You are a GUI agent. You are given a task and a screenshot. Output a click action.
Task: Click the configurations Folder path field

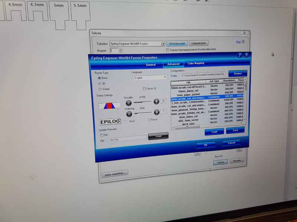point(203,75)
